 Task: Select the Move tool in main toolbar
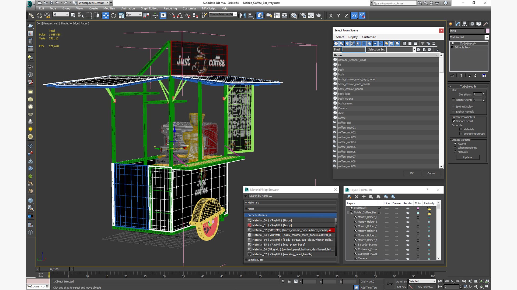point(106,16)
